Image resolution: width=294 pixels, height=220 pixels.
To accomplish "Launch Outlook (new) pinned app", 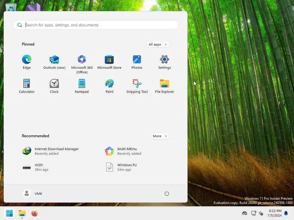I will click(x=54, y=62).
